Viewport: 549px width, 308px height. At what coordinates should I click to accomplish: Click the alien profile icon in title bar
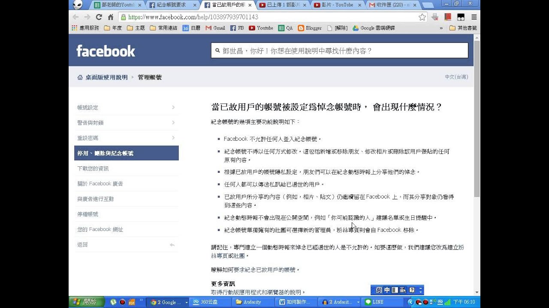78,5
